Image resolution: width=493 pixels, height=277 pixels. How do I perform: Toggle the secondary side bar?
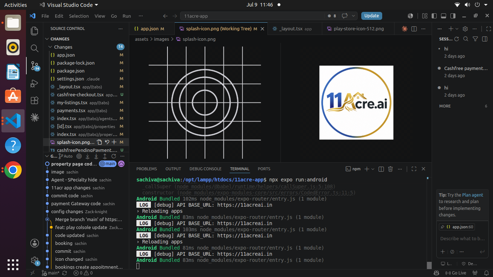(x=453, y=16)
